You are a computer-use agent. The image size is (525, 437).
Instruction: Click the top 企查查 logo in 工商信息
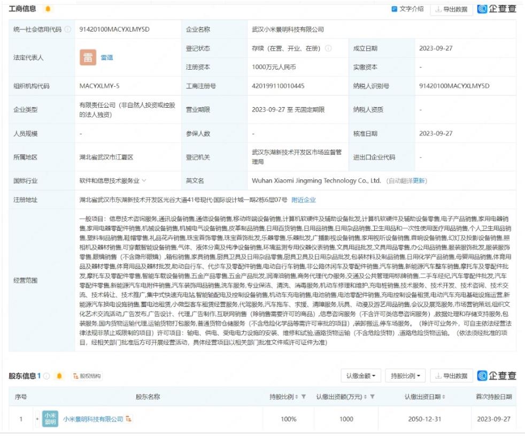(497, 9)
